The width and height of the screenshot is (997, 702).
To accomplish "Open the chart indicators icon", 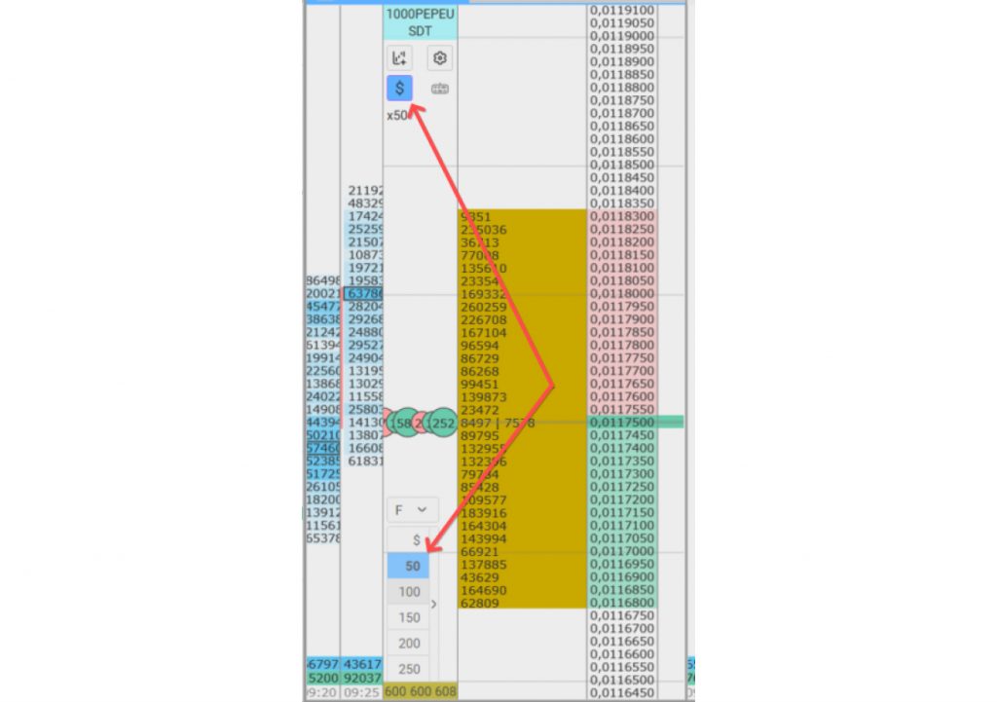I will [x=399, y=58].
